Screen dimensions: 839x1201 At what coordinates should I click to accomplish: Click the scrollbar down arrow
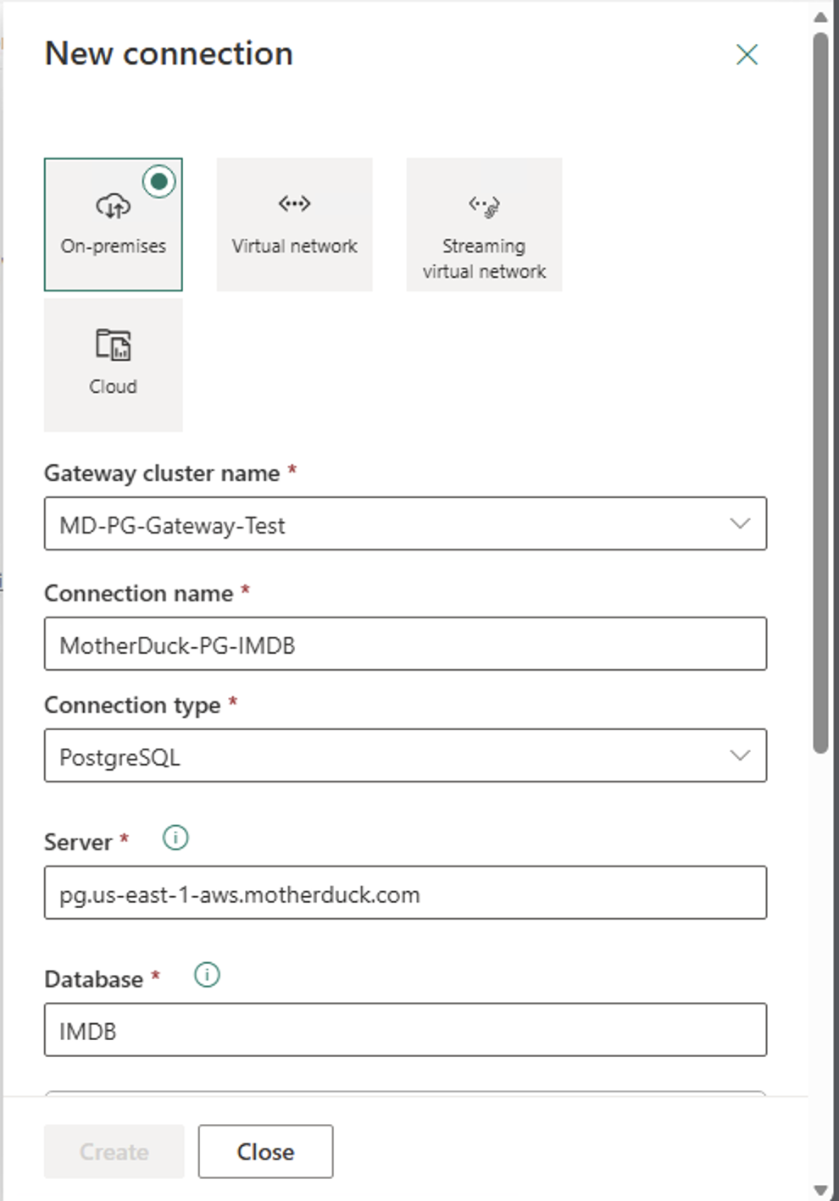point(820,1190)
